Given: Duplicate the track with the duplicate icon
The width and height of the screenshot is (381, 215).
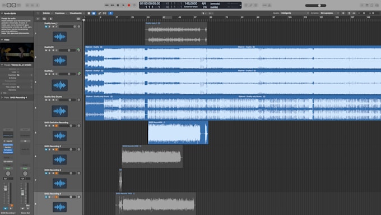Looking at the screenshot, I should pyautogui.click(x=44, y=19).
